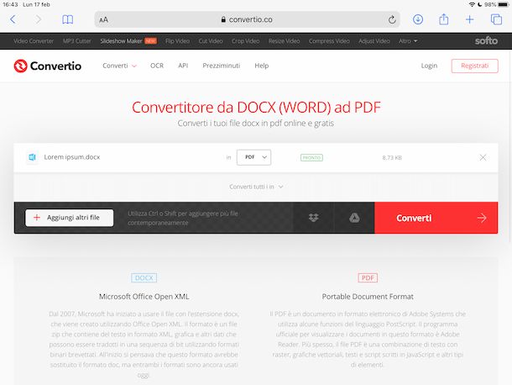Open Safari downloads icon
This screenshot has height=385, width=512.
tap(418, 19)
